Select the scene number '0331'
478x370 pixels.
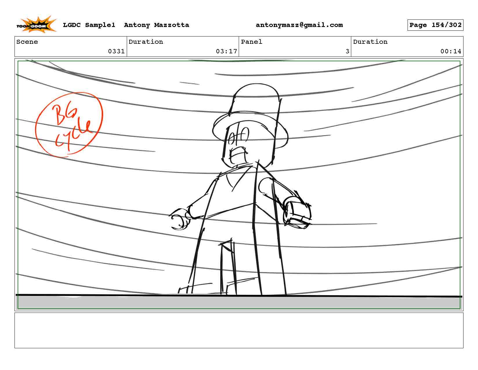click(116, 52)
